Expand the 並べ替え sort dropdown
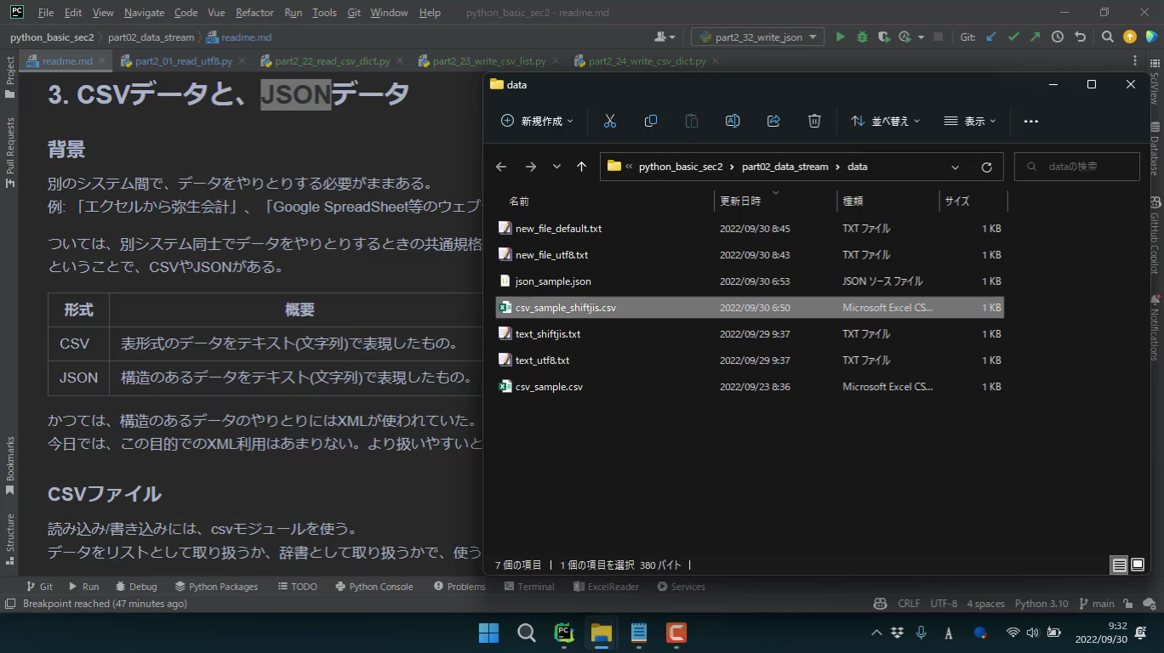The image size is (1164, 653). coord(886,121)
